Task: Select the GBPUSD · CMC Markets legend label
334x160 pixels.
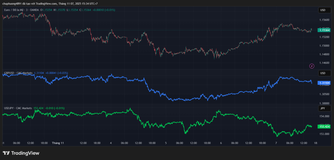Action: [x=18, y=72]
